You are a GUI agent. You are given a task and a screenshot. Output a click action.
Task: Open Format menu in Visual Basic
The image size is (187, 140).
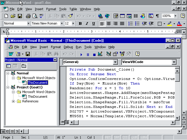point(56,47)
